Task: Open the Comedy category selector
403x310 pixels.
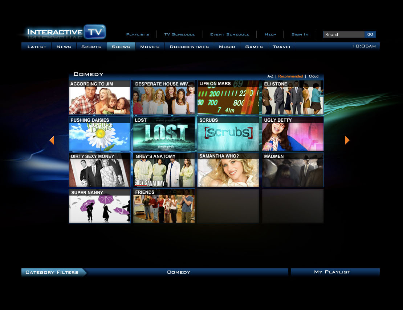Action: click(x=178, y=272)
